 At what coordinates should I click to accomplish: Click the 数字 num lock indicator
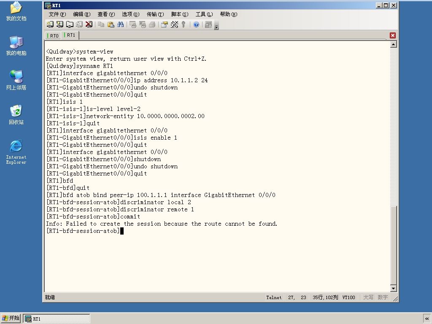tap(383, 297)
